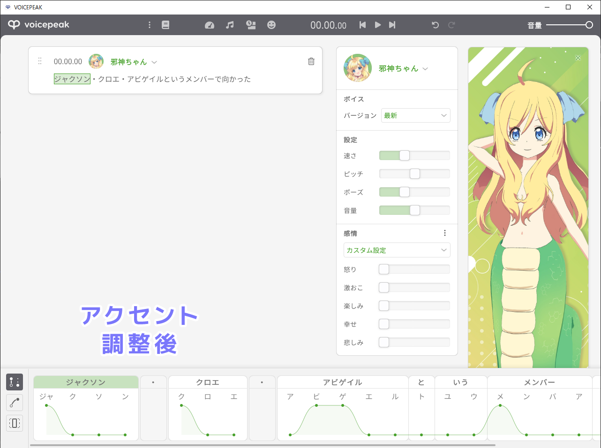The image size is (601, 448).
Task: Delete the text block with trash icon
Action: [311, 61]
